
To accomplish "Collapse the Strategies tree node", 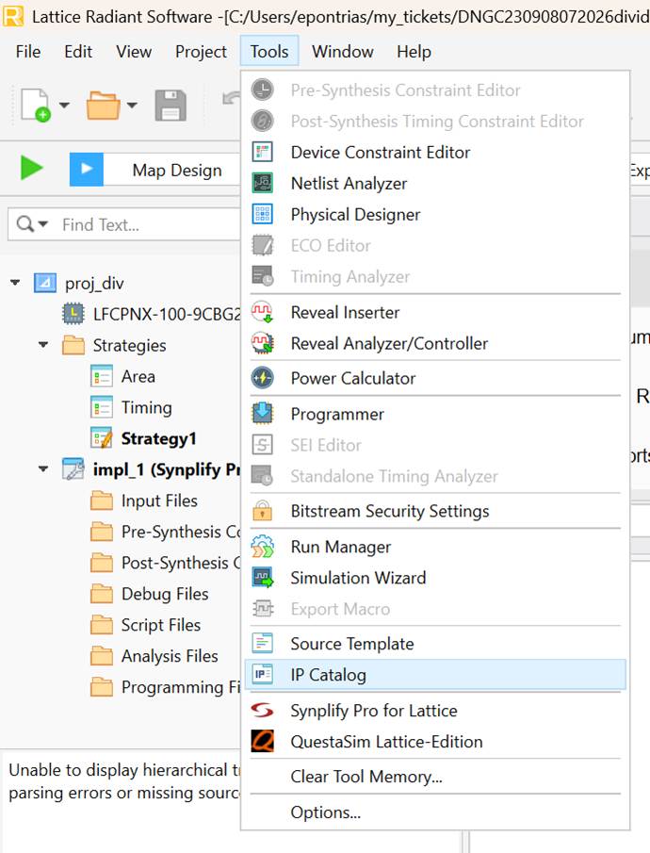I will pyautogui.click(x=43, y=344).
